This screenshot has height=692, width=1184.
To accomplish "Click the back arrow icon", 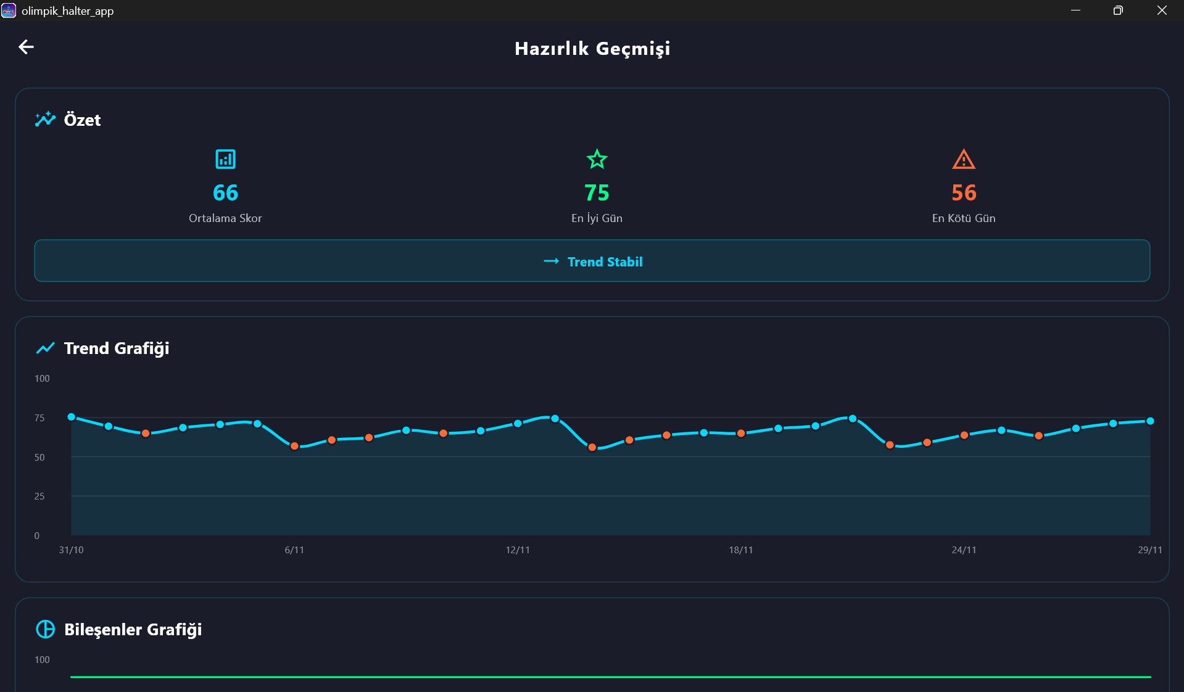I will pos(26,47).
